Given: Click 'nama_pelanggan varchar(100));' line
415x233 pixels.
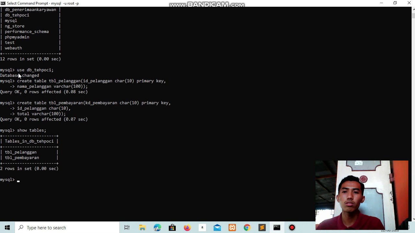Looking at the screenshot, I should [52, 86].
